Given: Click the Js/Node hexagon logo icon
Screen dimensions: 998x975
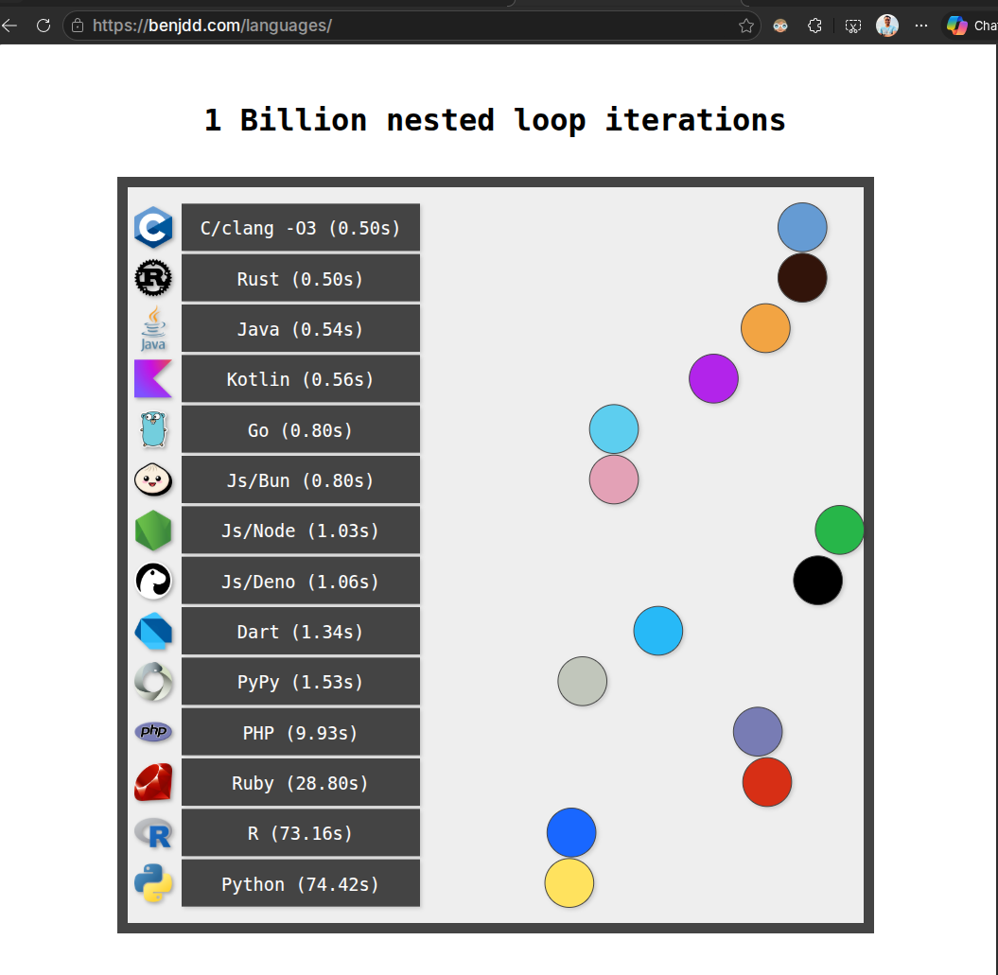Looking at the screenshot, I should [x=153, y=530].
